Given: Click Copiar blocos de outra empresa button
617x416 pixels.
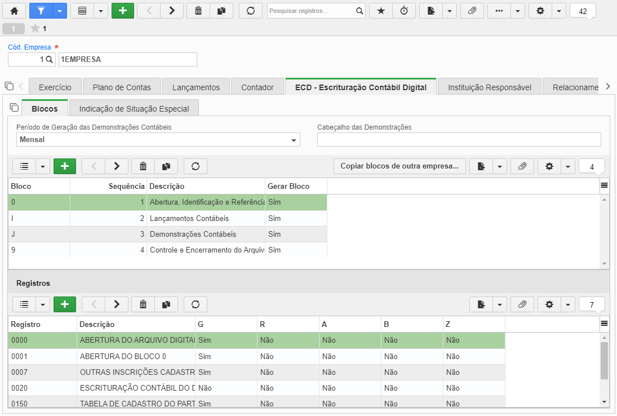Looking at the screenshot, I should (400, 166).
